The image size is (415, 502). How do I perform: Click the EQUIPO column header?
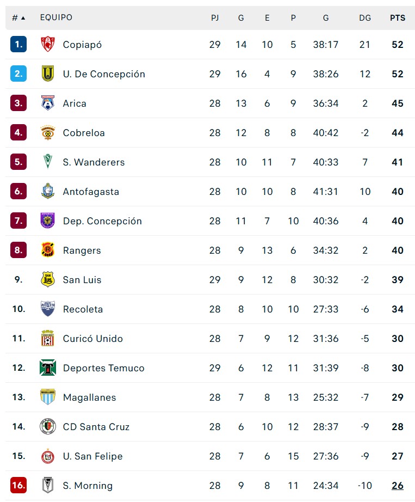pyautogui.click(x=56, y=18)
